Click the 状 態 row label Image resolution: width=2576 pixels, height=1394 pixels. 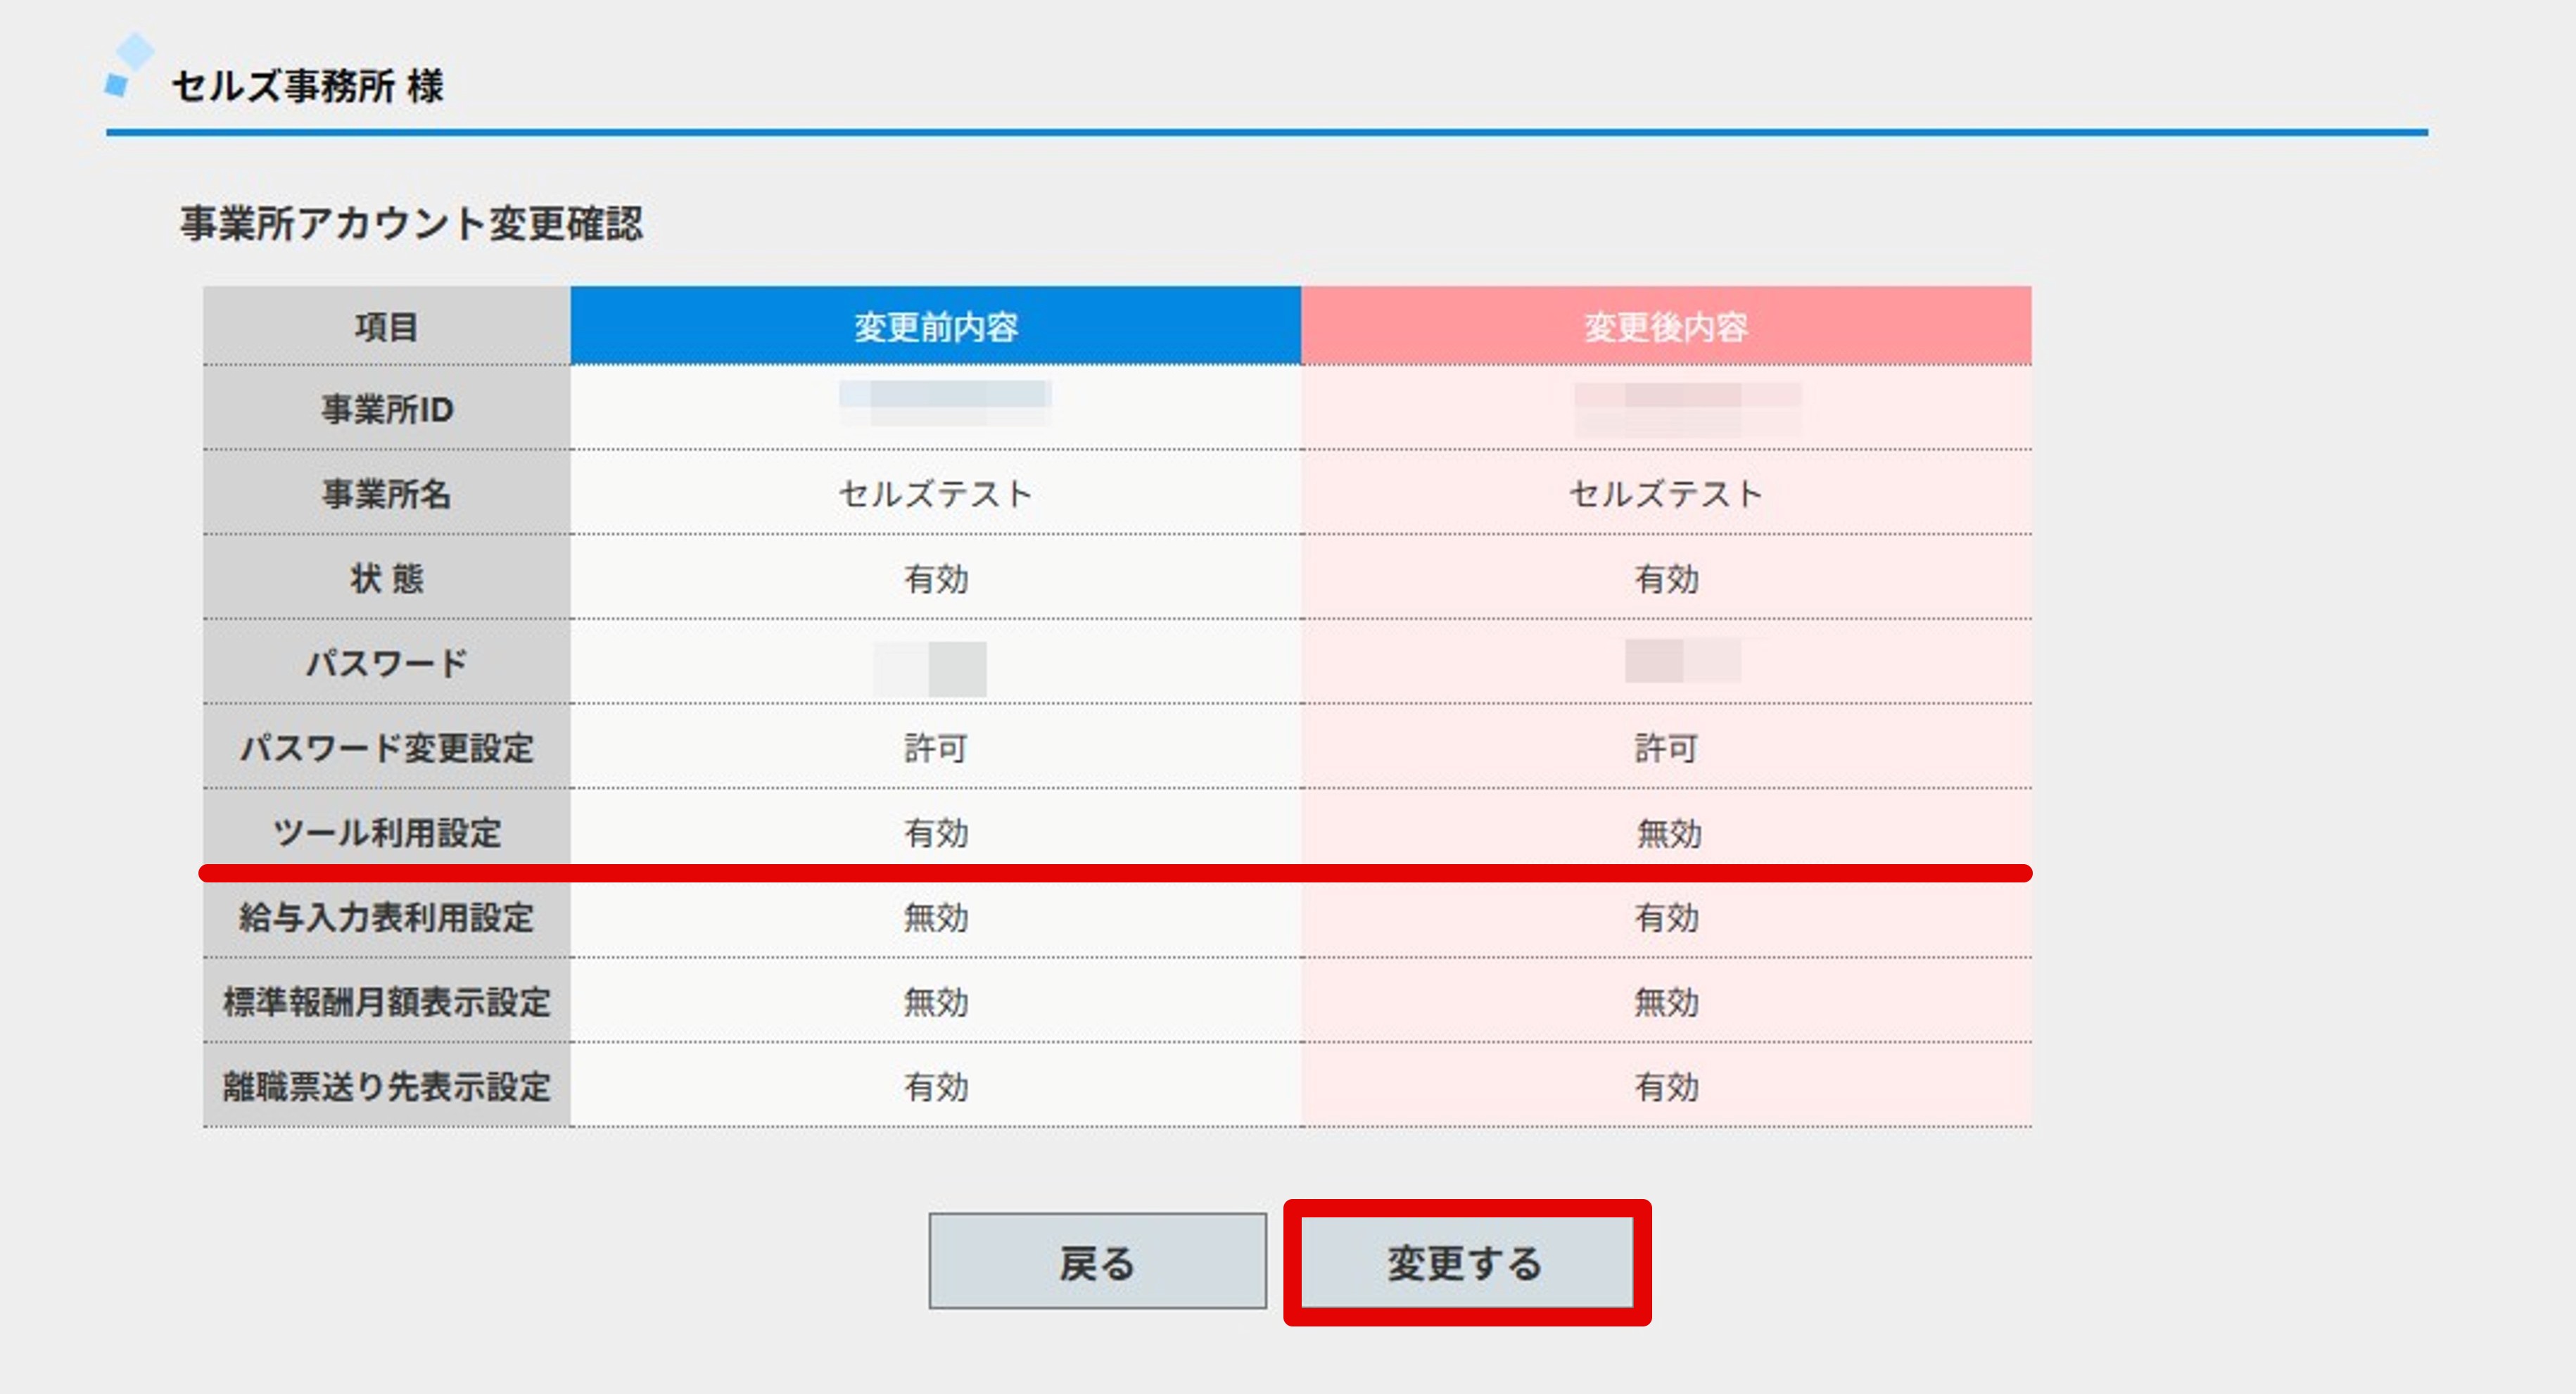coord(386,578)
